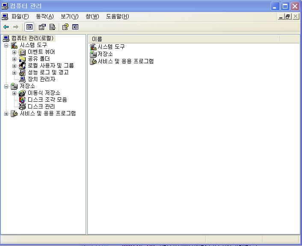Open the 도움말(H) menu

point(118,17)
